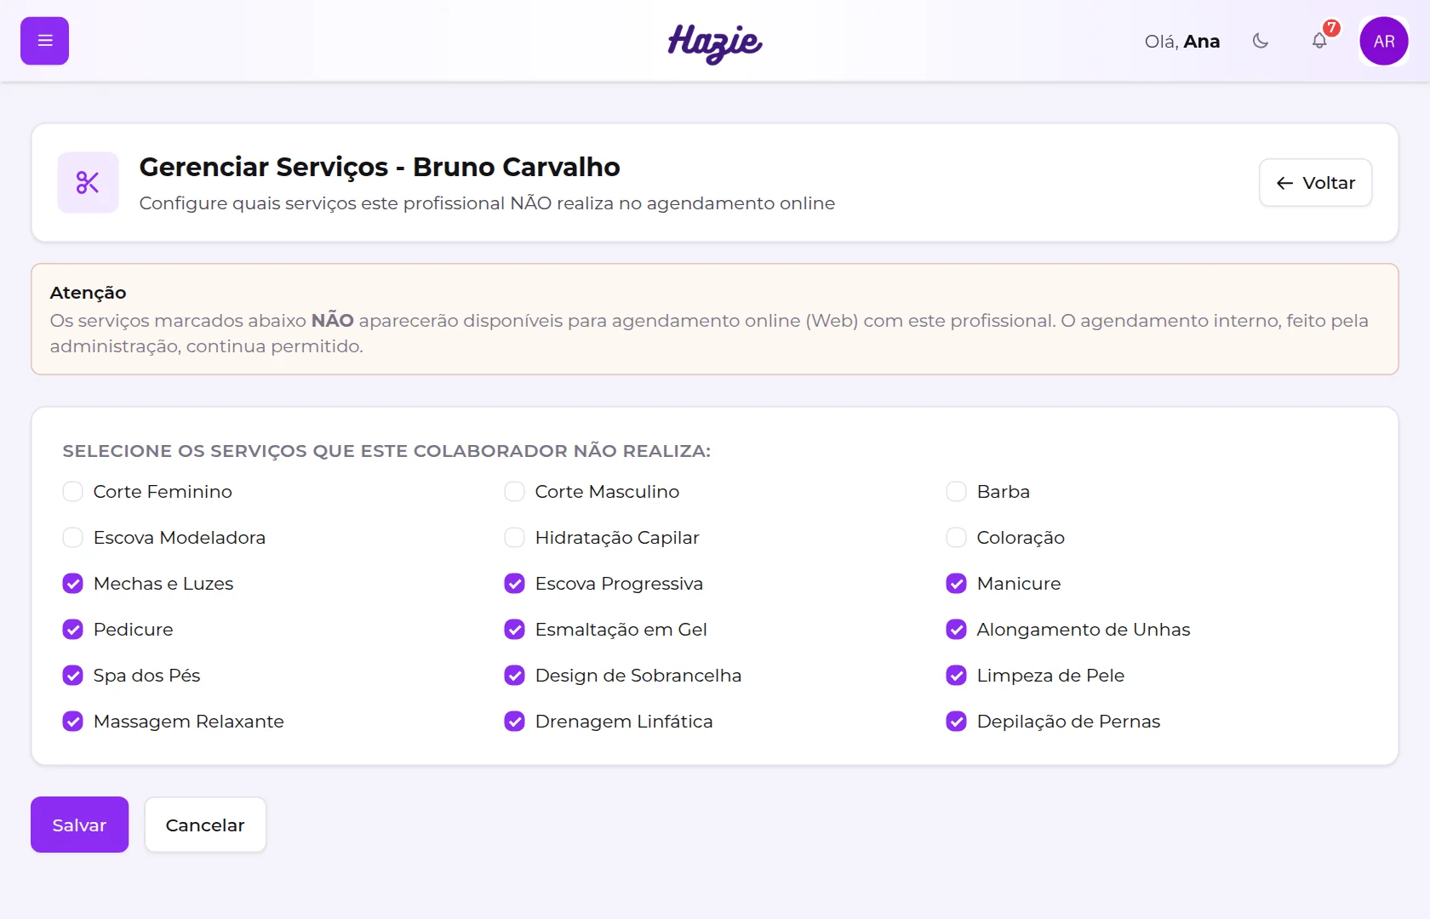The height and width of the screenshot is (919, 1430).
Task: Uncheck Esmaltação em Gel
Action: coord(515,630)
